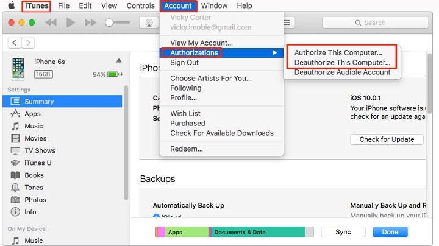Open the iTunes menu
The height and width of the screenshot is (246, 439).
[36, 6]
